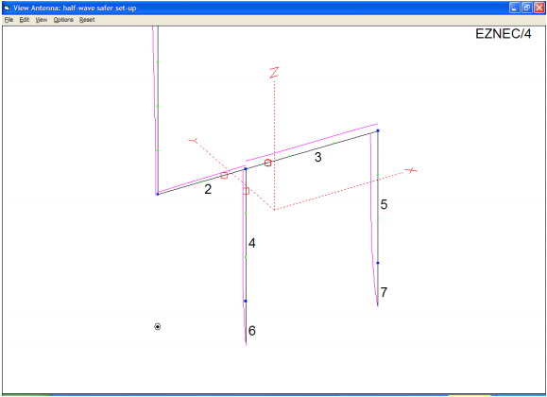Open the File menu

(x=9, y=20)
